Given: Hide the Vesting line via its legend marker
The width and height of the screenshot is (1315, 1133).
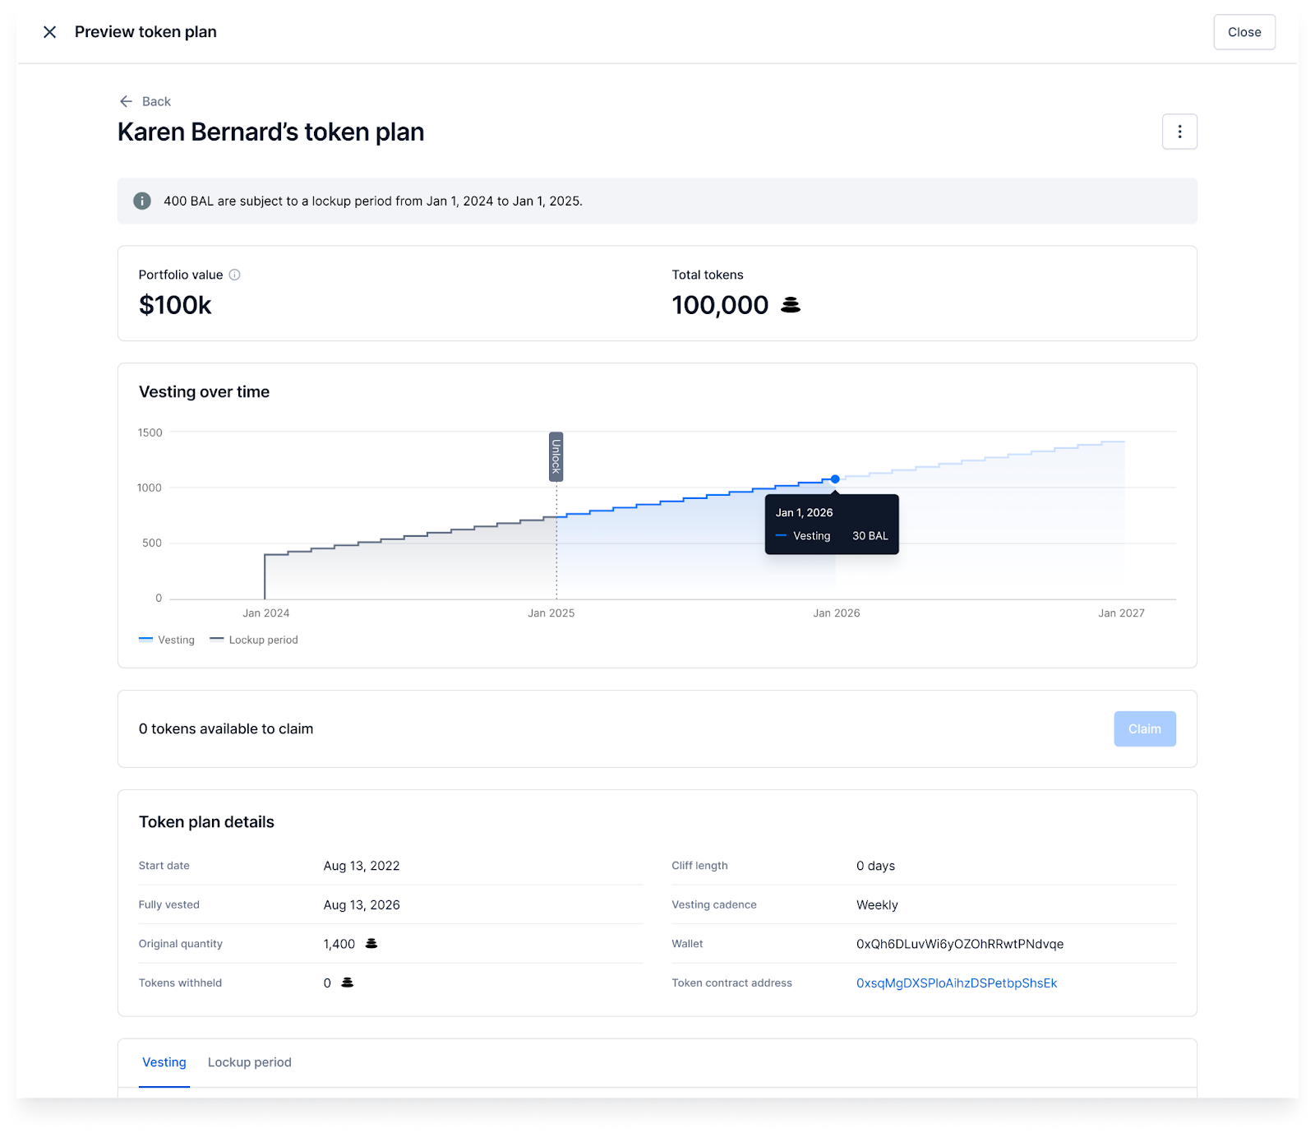Looking at the screenshot, I should [x=145, y=639].
